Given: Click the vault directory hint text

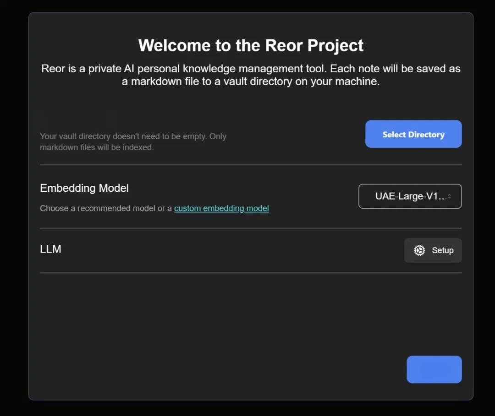Looking at the screenshot, I should 133,142.
